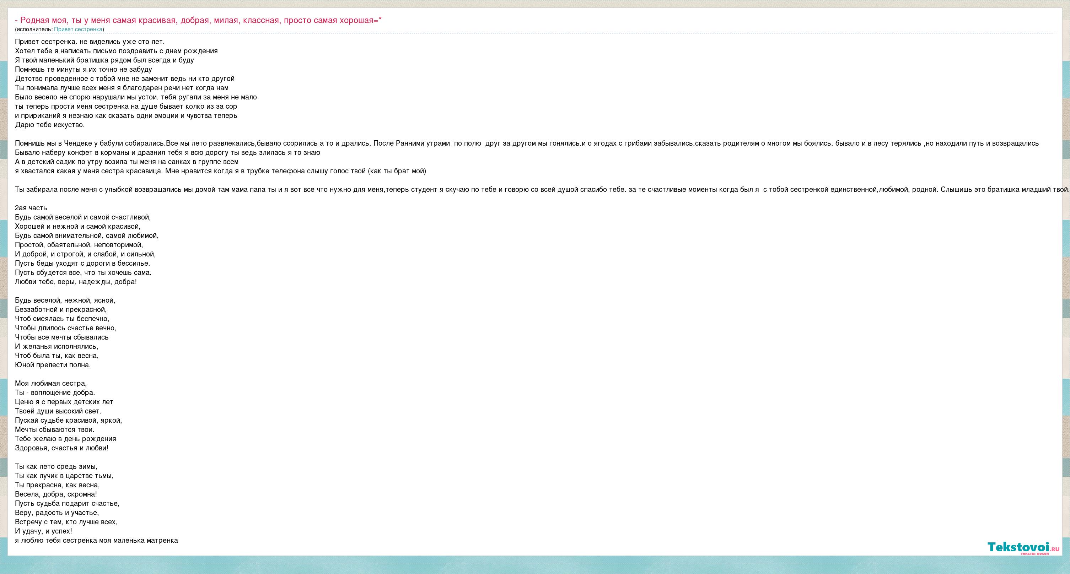This screenshot has height=574, width=1070.
Task: Click the line 'Весела, добра, скромна!'
Action: [x=56, y=494]
